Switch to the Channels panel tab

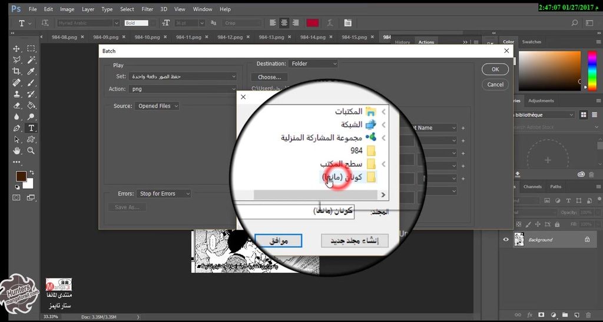[532, 187]
